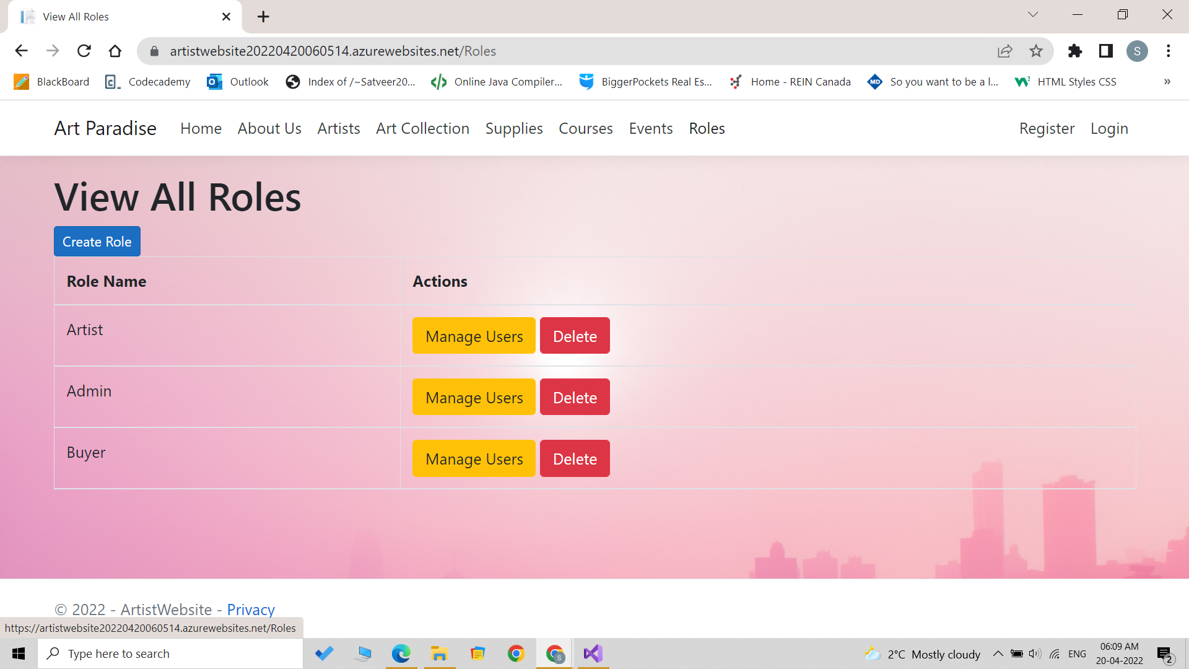This screenshot has width=1189, height=669.
Task: Navigate to the Art Collection menu item
Action: 422,128
